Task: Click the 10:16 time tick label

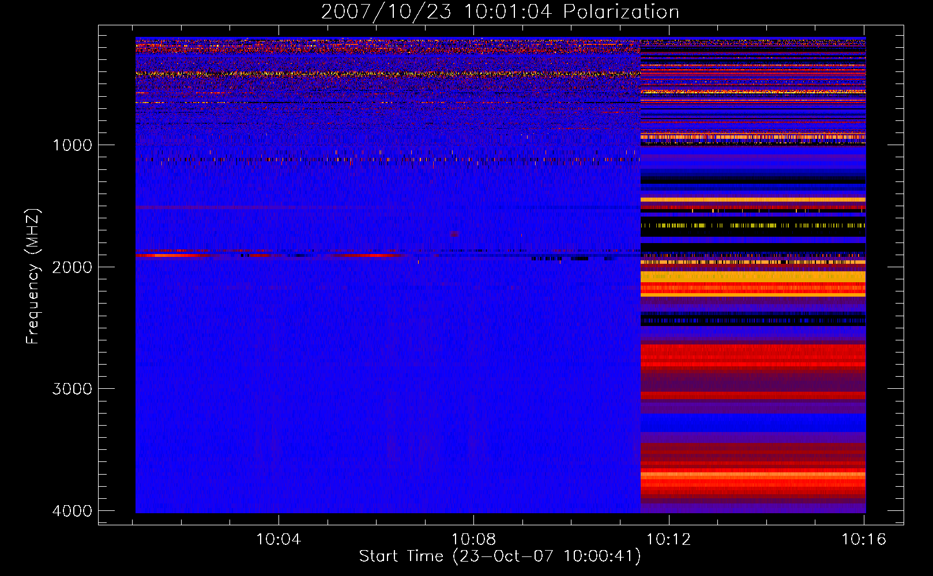Action: point(864,540)
